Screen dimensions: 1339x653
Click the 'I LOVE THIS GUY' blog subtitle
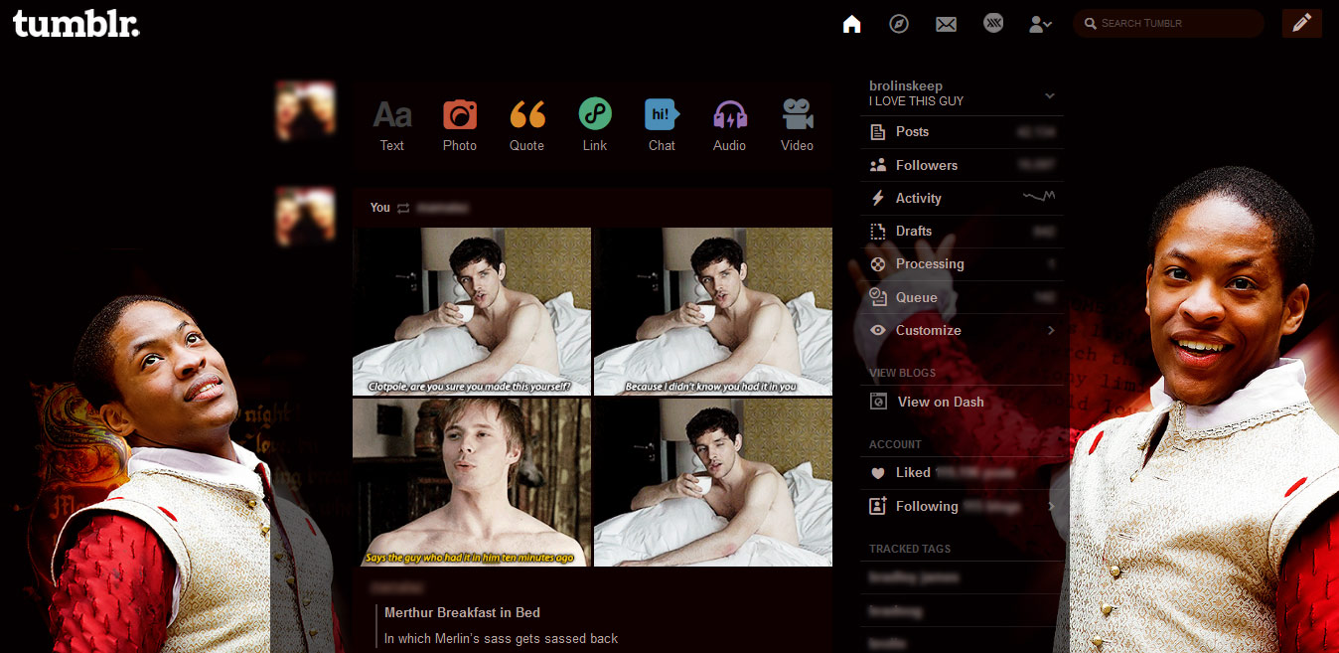(x=917, y=101)
